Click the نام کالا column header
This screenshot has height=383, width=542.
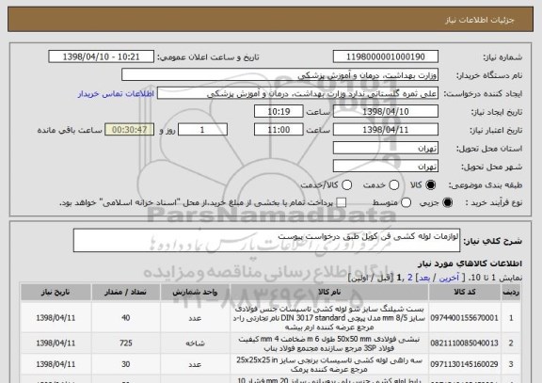329,293
